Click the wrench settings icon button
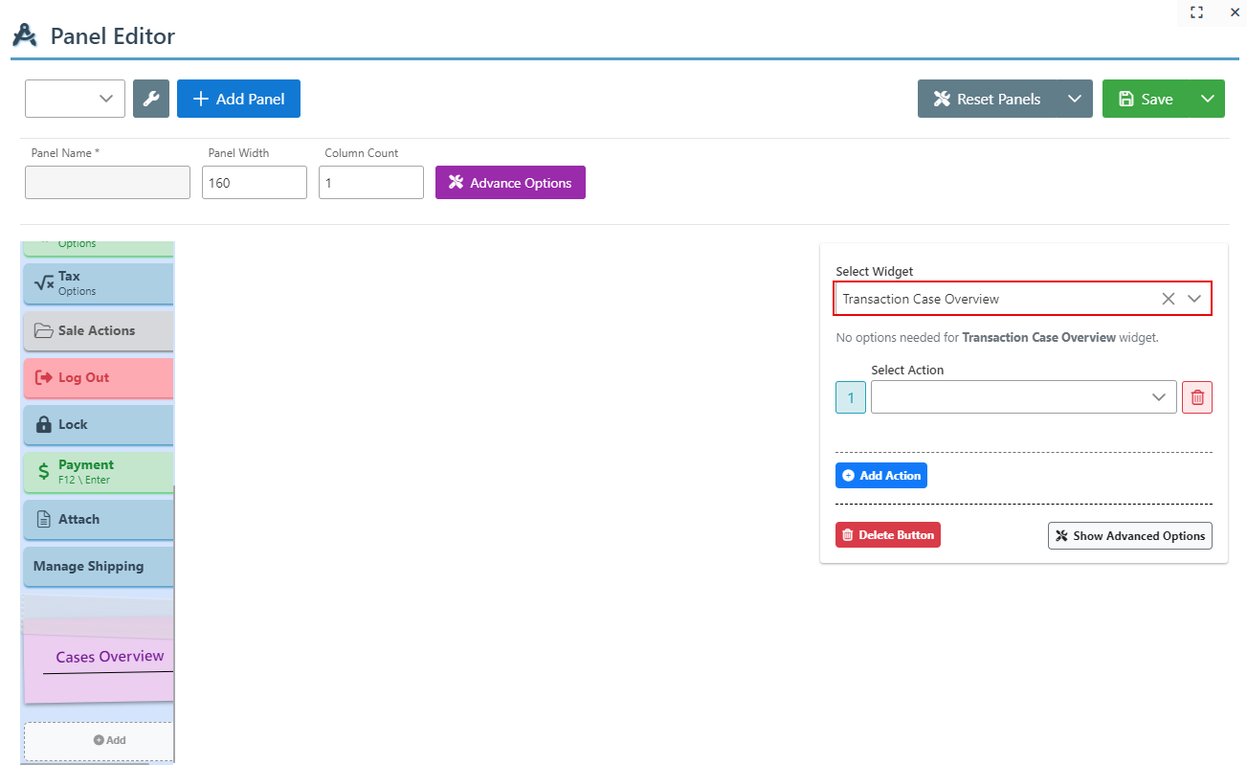 151,99
